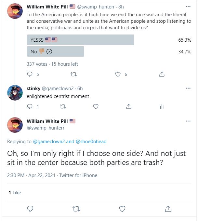Open more options on the main tweet
The height and width of the screenshot is (221, 199).
pyautogui.click(x=188, y=121)
